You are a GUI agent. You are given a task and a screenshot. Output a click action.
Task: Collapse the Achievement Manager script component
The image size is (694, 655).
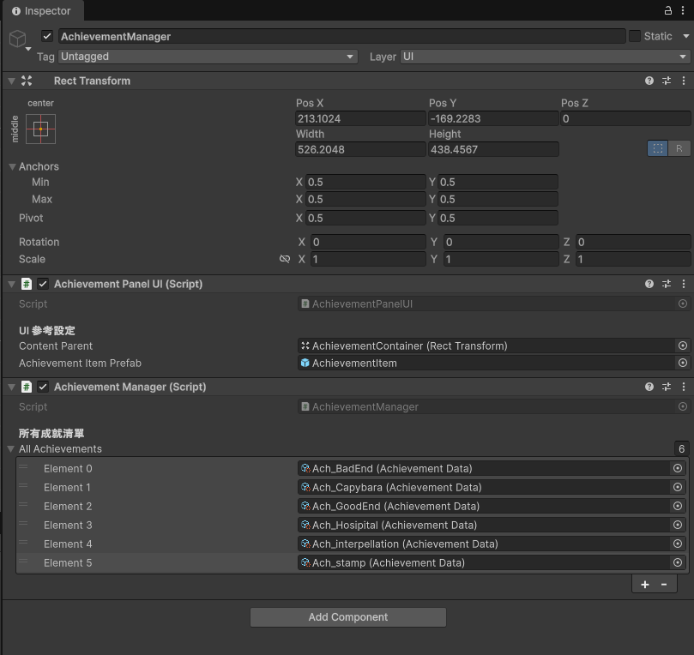(12, 388)
